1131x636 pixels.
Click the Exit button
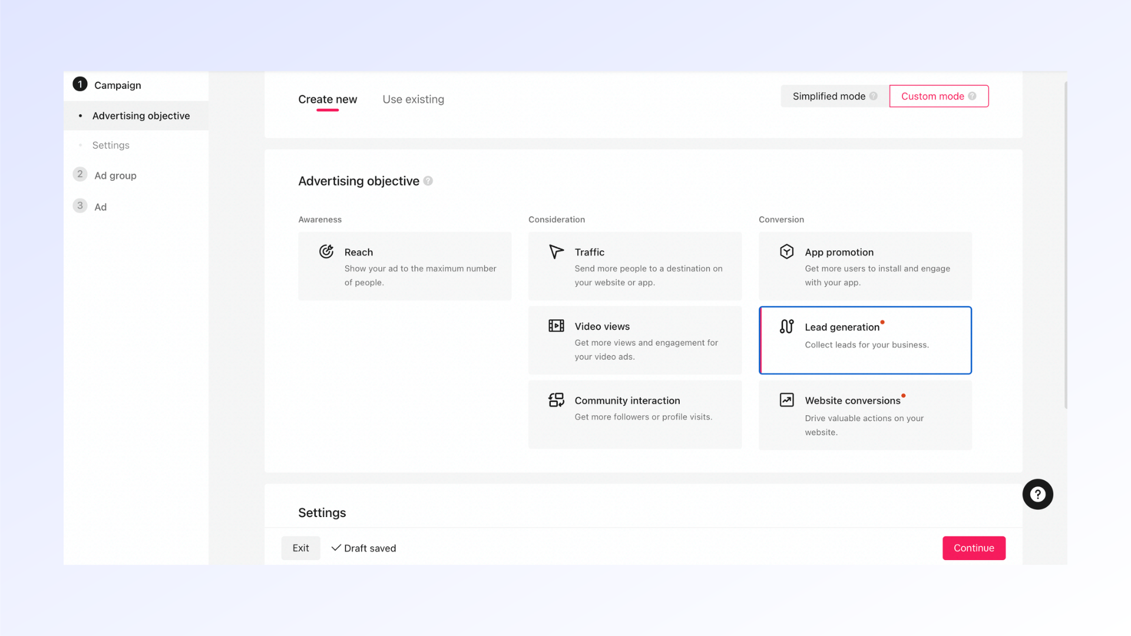300,548
